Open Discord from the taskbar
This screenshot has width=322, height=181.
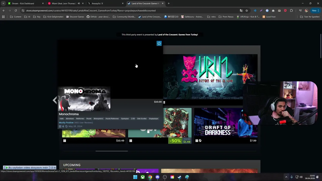coord(157,177)
